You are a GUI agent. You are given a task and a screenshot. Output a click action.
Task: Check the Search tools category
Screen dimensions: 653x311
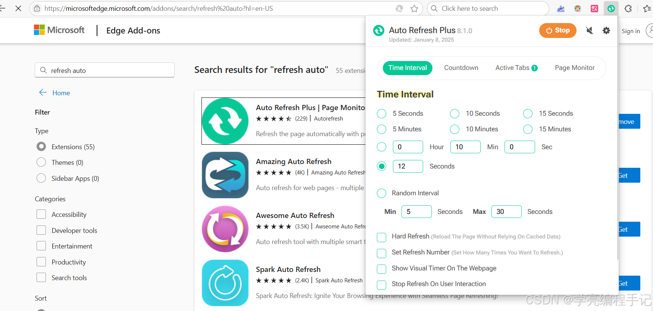point(41,278)
